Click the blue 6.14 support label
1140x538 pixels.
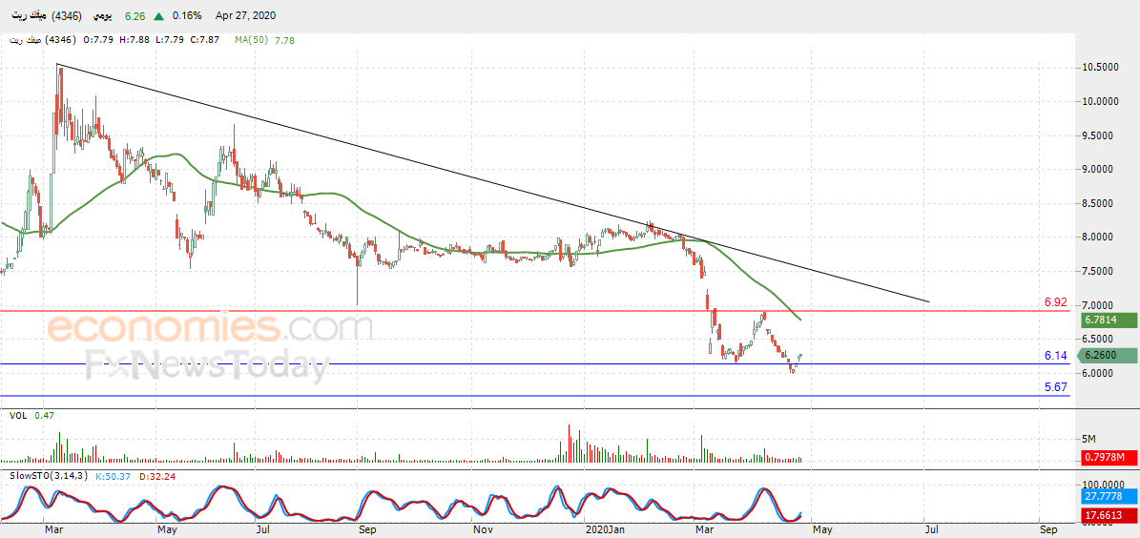coord(1056,356)
